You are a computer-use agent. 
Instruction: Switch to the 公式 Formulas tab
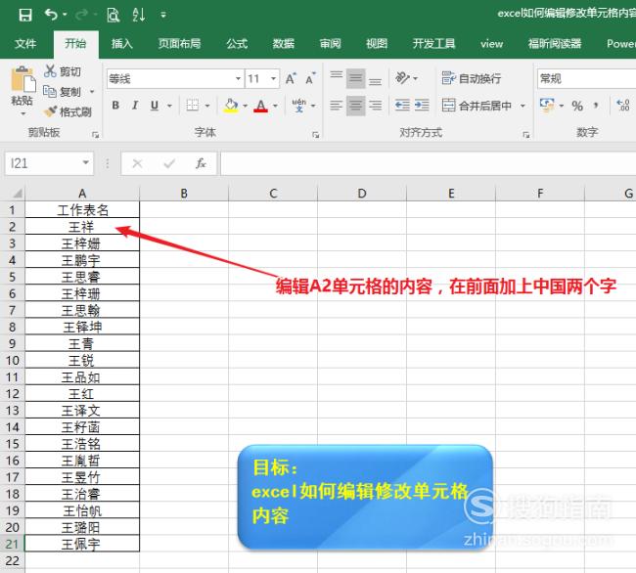pos(237,43)
